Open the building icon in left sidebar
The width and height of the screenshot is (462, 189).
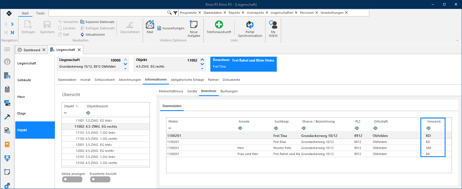(7, 75)
